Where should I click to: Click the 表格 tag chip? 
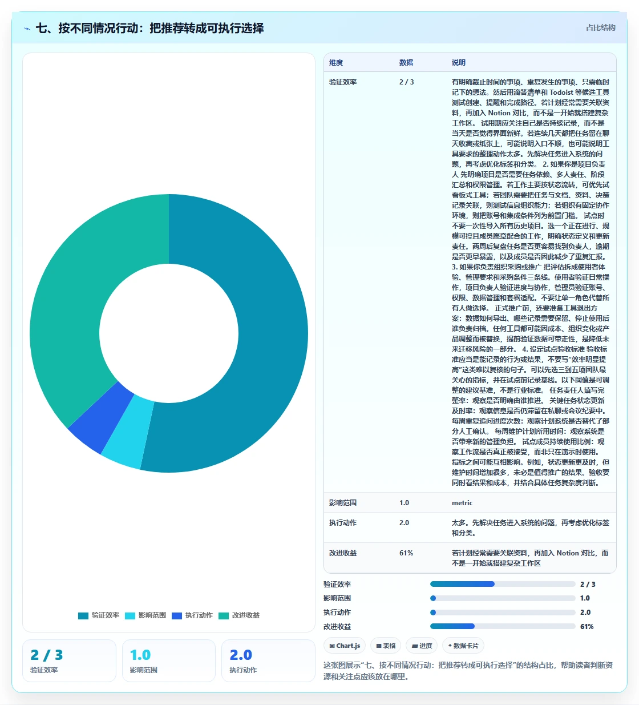[386, 646]
